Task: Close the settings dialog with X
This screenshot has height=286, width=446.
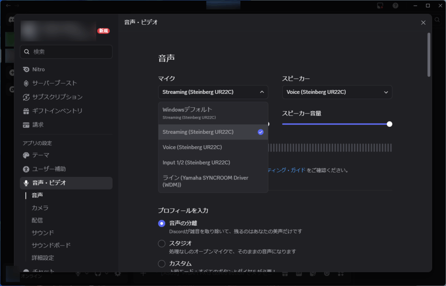Action: pos(423,23)
